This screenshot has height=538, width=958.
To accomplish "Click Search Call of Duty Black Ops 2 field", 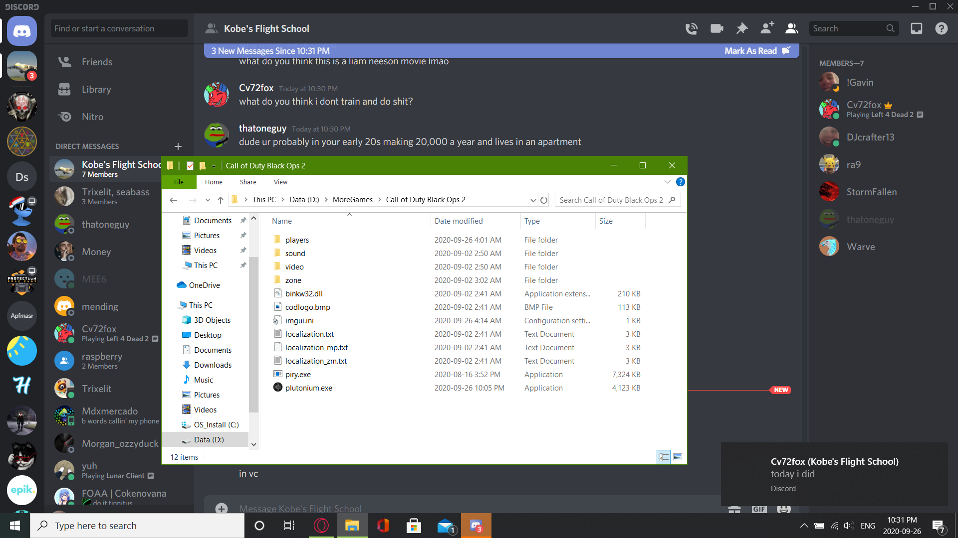I will 618,200.
